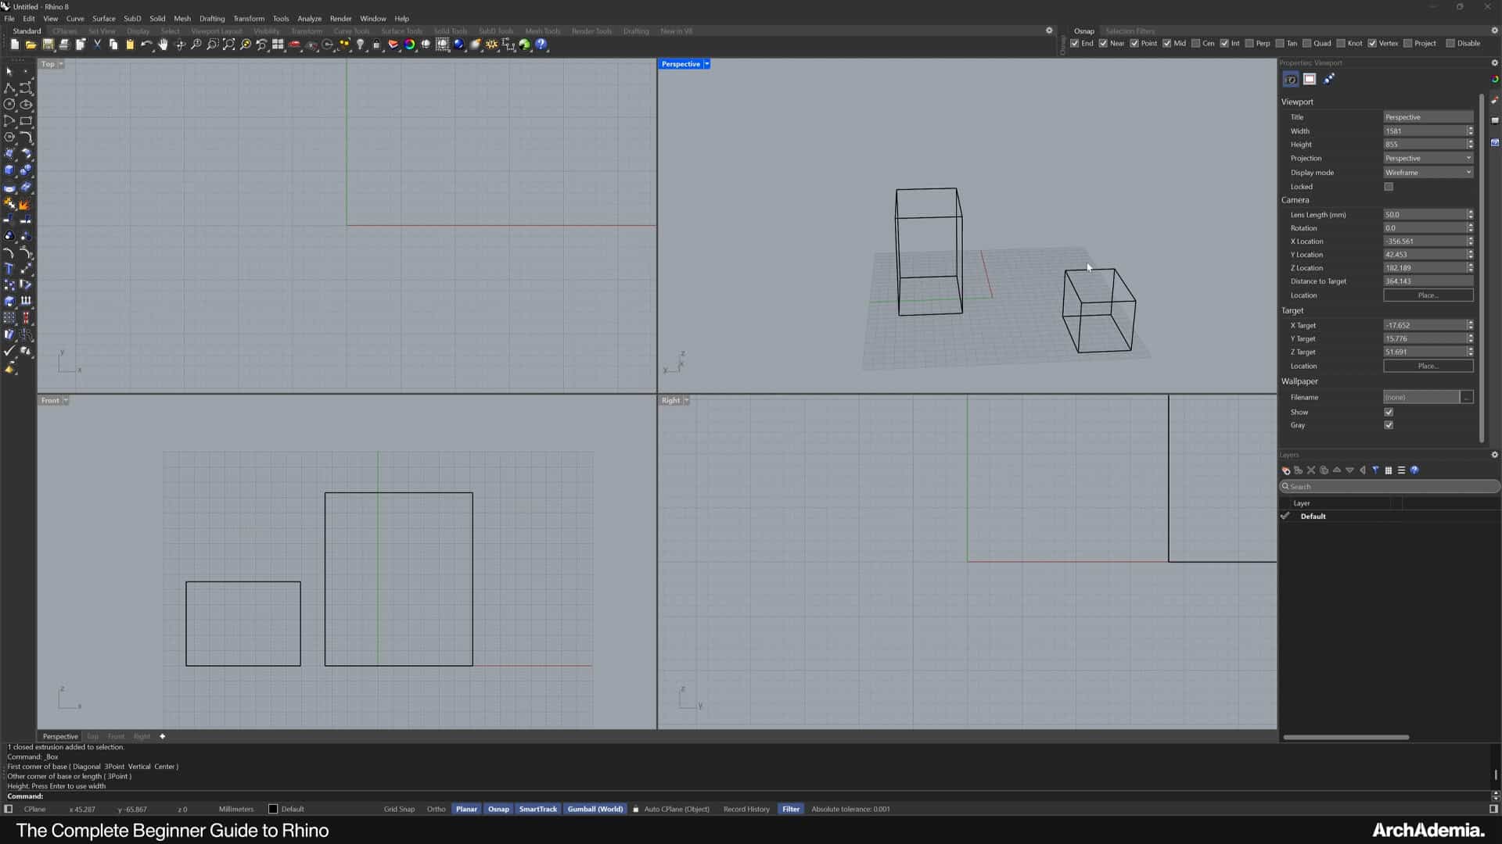
Task: Click the Width field stepper arrows
Action: pyautogui.click(x=1470, y=131)
